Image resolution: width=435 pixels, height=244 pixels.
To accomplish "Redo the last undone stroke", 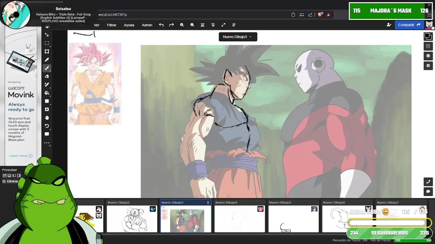I will point(171,25).
